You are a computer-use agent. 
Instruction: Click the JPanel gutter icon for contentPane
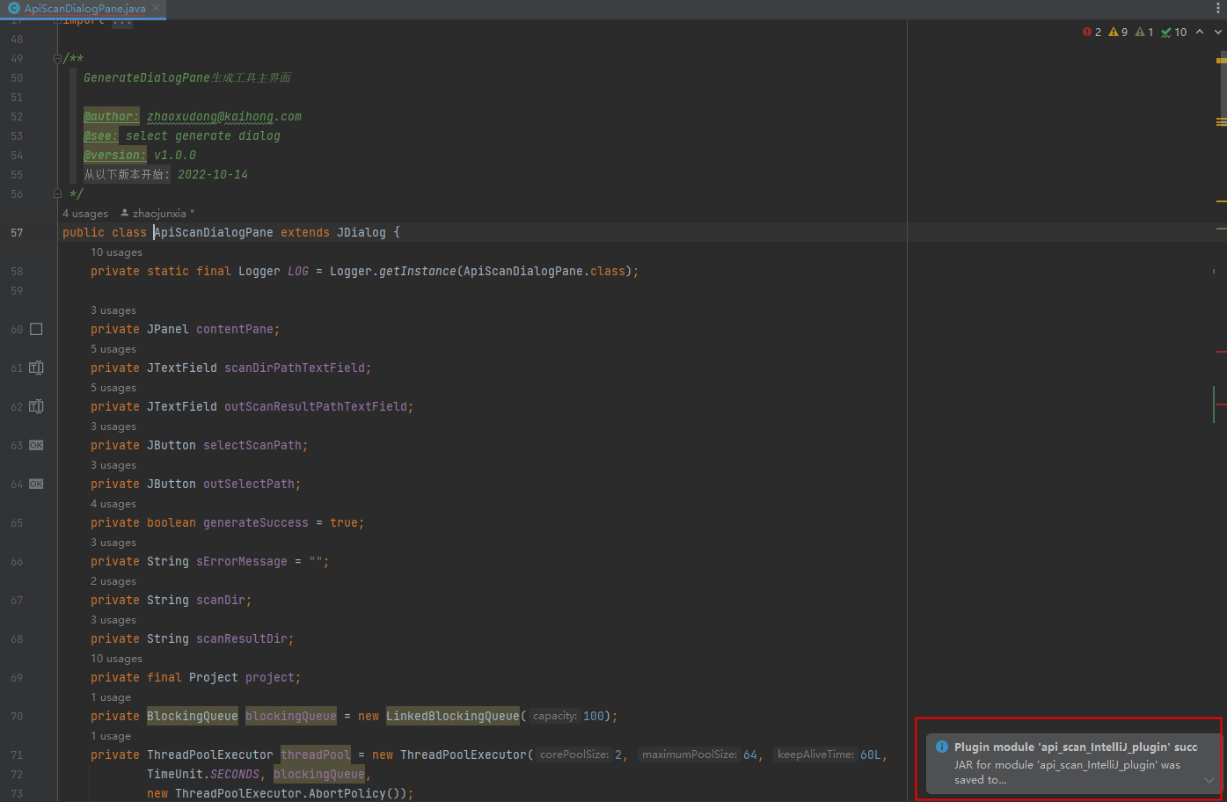coord(36,329)
